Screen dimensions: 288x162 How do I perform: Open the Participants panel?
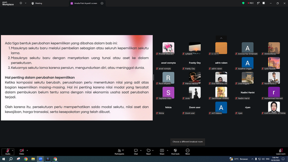point(119,152)
